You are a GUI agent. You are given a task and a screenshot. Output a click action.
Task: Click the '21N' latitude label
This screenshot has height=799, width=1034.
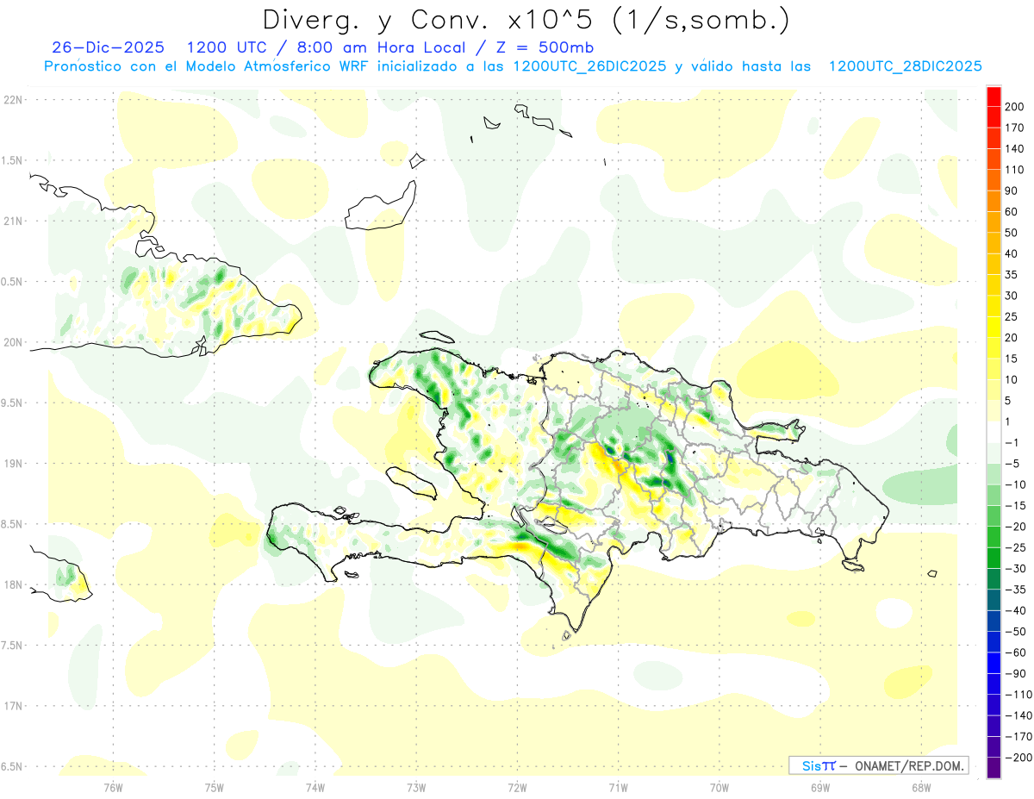[12, 221]
